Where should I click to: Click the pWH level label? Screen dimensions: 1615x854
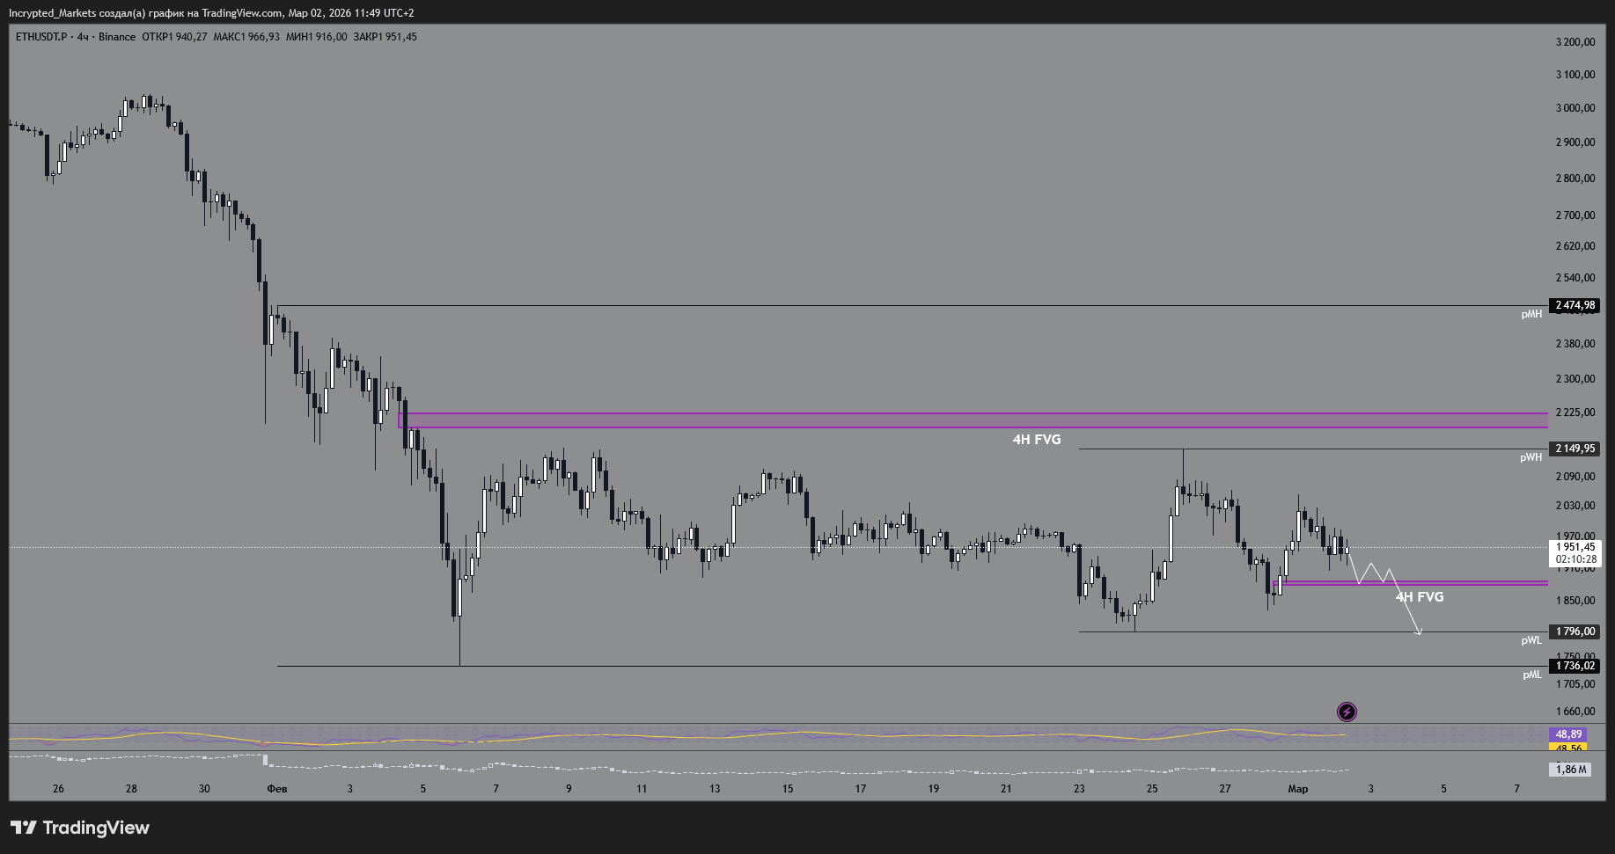[x=1531, y=457]
